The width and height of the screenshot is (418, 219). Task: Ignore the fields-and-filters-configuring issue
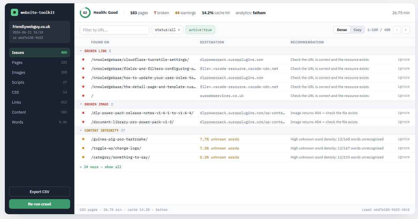pyautogui.click(x=404, y=69)
